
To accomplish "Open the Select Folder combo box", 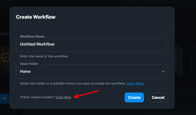I will pyautogui.click(x=92, y=71).
